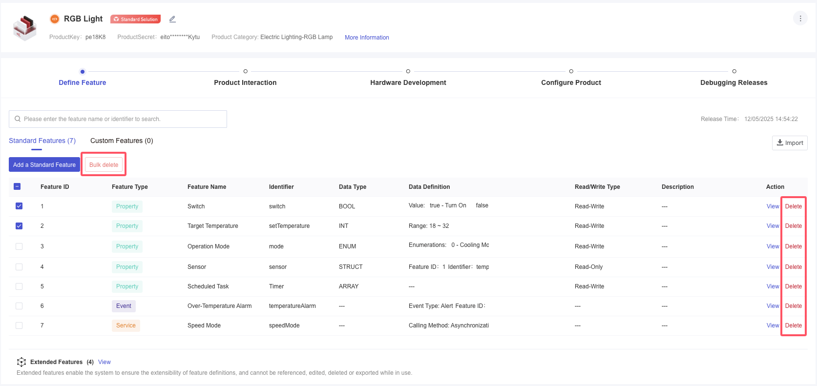Open the three-dot more options menu

pos(800,19)
